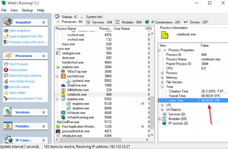228x149 pixels.
Task: Click the View Delta Arrows icon
Action: [x=6, y=81]
